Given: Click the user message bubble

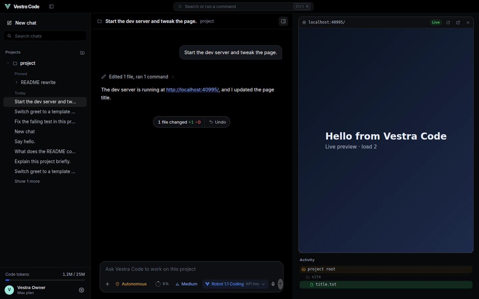Looking at the screenshot, I should click(231, 52).
